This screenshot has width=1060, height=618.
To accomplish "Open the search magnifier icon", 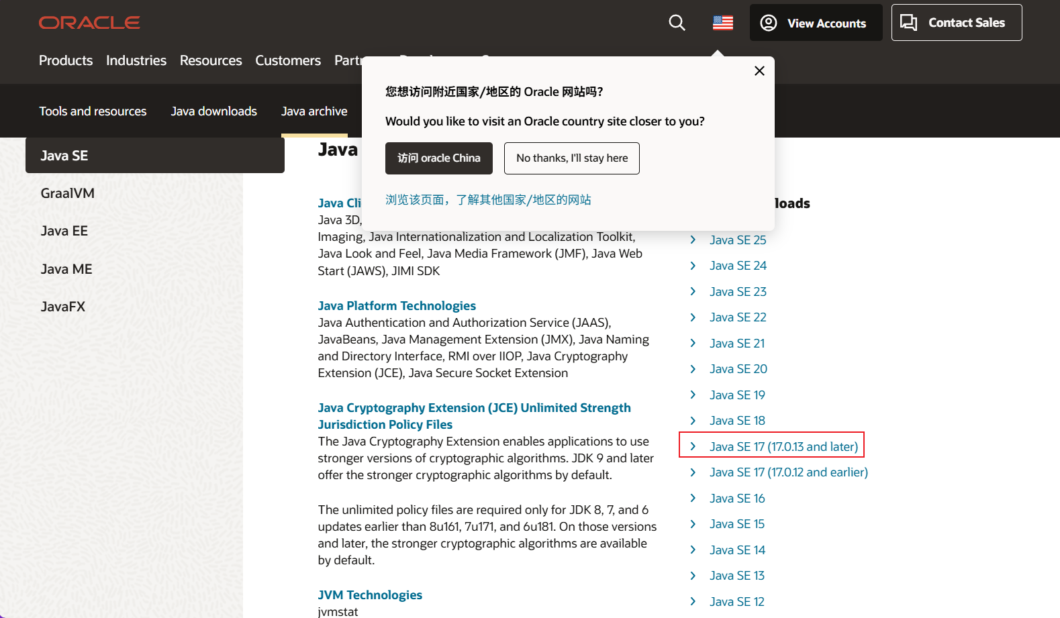I will point(677,23).
